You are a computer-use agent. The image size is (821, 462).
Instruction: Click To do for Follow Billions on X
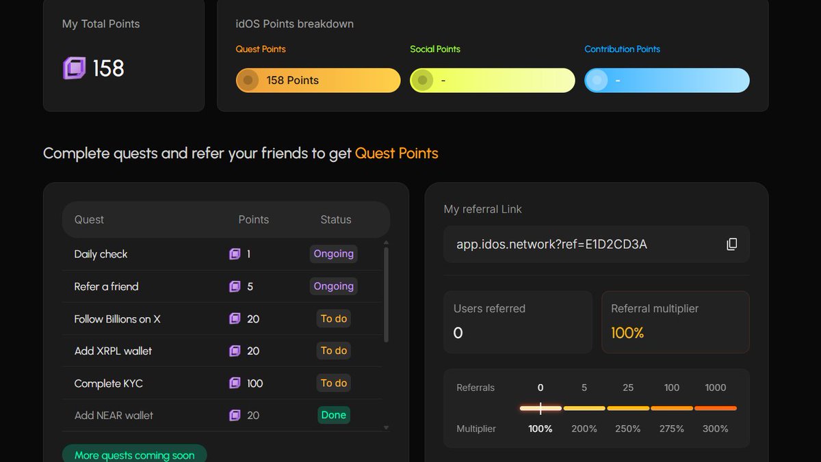pyautogui.click(x=334, y=318)
